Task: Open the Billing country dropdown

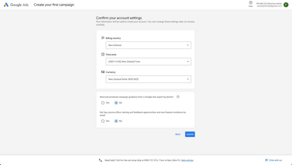Action: [x=148, y=45]
